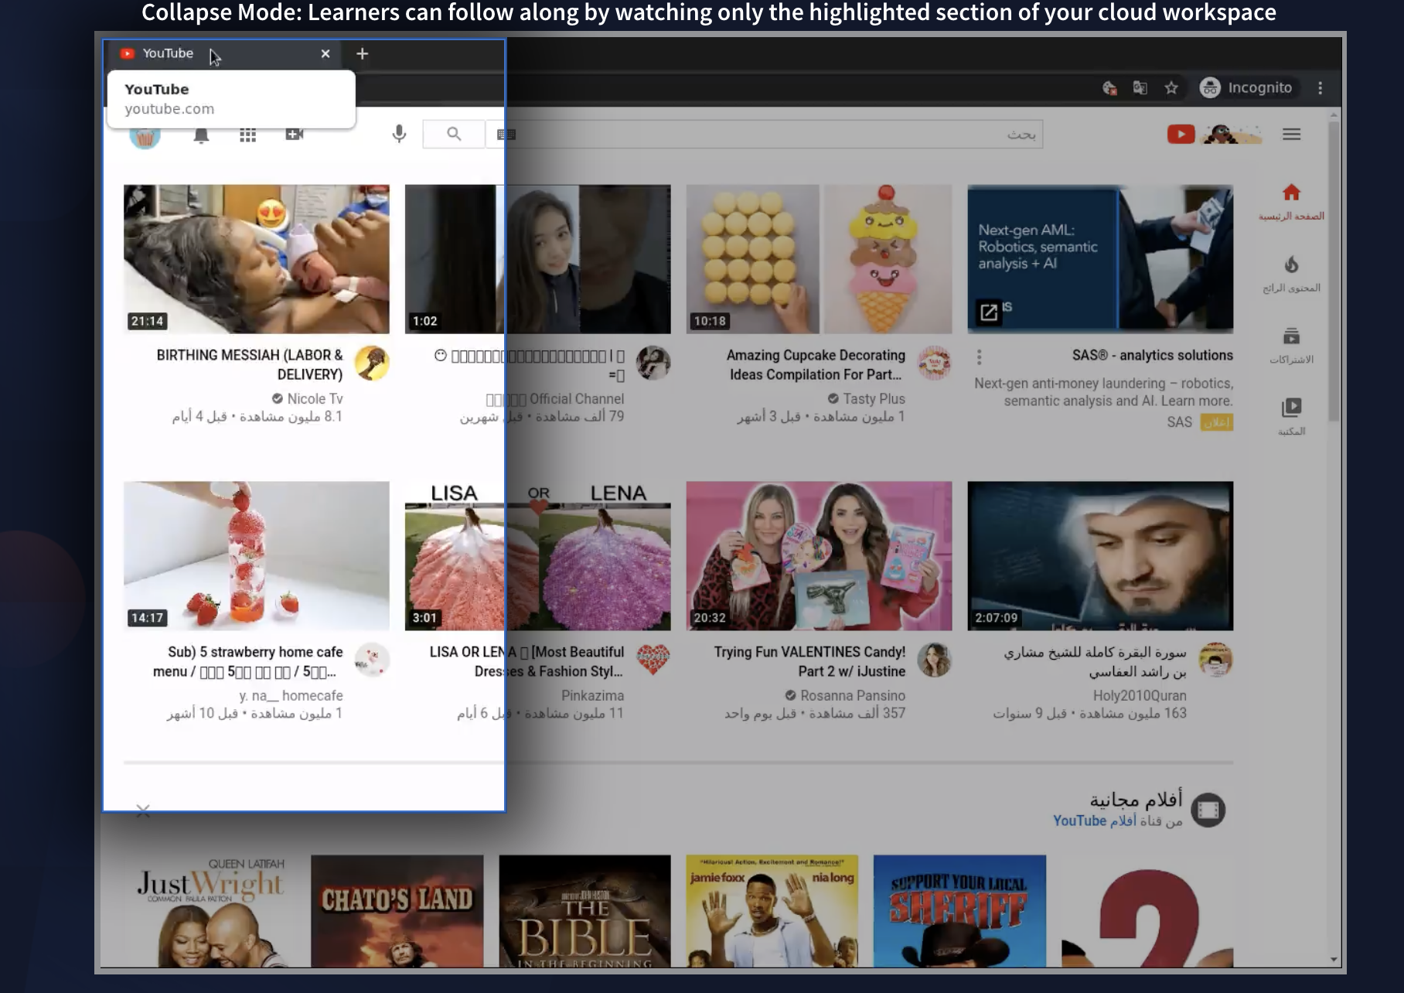Click the blocked cookies icon in address bar
This screenshot has height=993, width=1404.
click(1109, 87)
